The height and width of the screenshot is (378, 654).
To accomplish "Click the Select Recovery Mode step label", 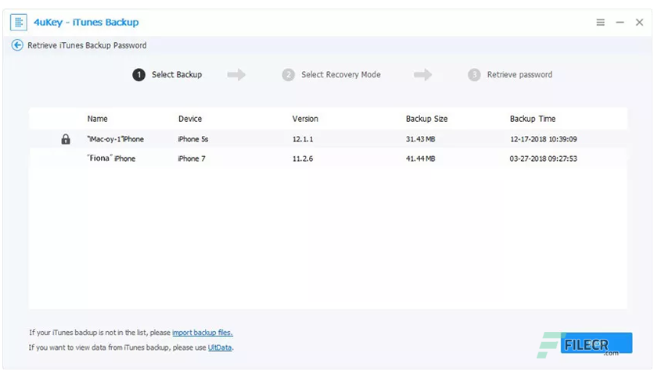I will (341, 74).
